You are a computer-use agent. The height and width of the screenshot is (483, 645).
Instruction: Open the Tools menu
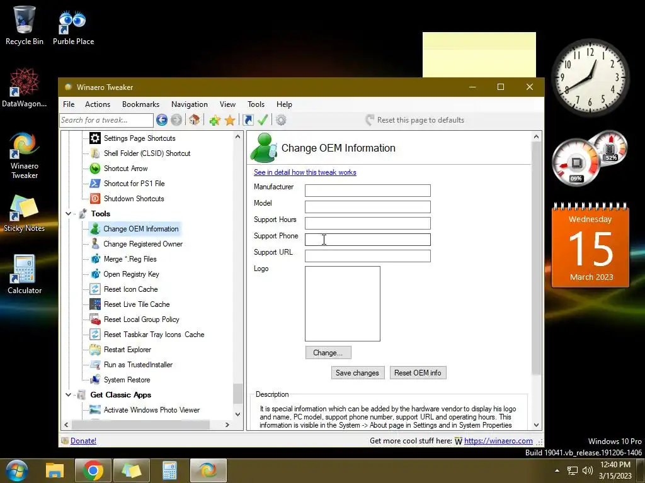(256, 104)
